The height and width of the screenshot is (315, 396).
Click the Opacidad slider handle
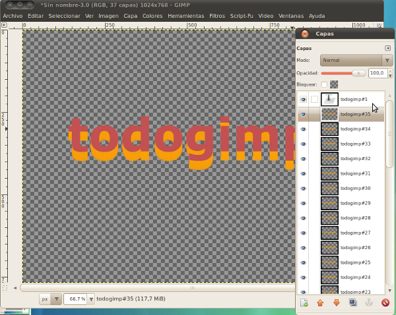coord(358,73)
